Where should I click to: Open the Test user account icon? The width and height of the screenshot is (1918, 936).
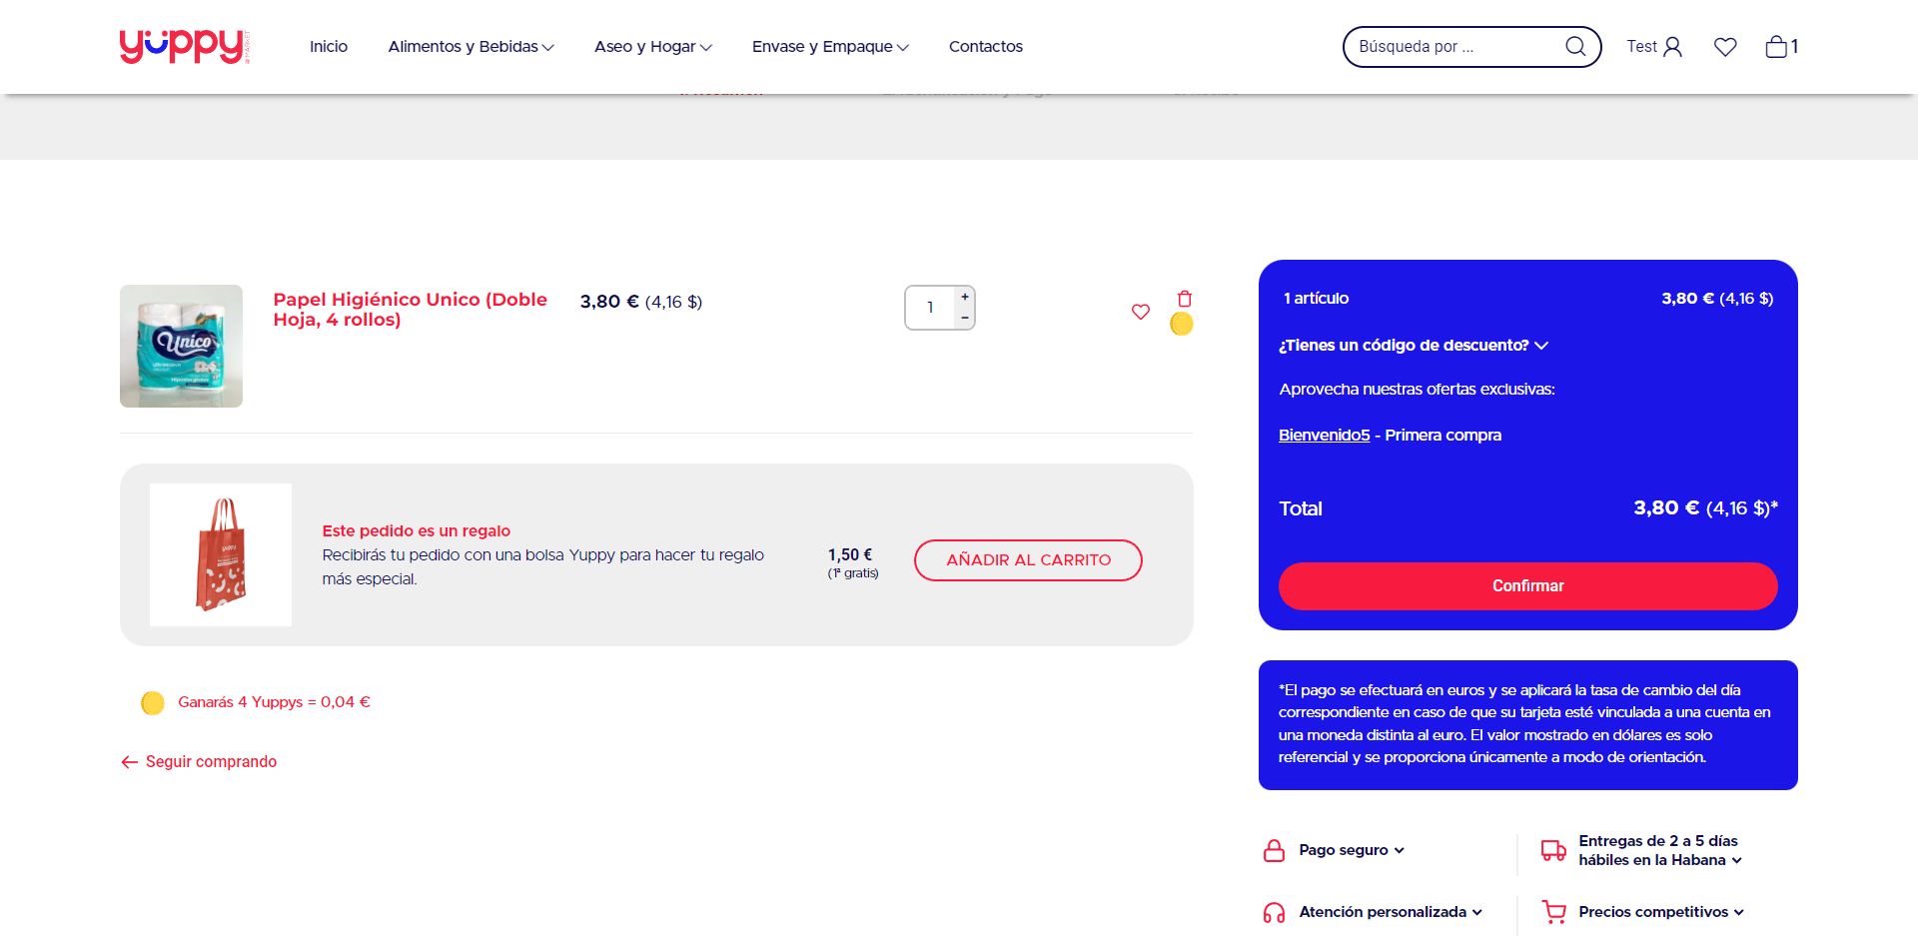[1673, 47]
